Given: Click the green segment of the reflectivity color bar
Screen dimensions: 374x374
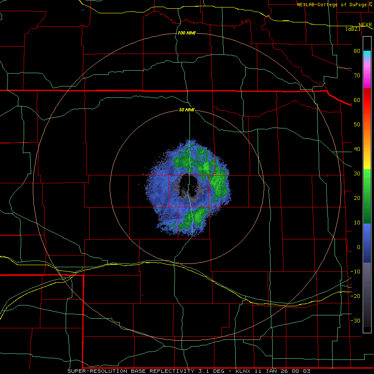Looking at the screenshot, I should click(367, 196).
